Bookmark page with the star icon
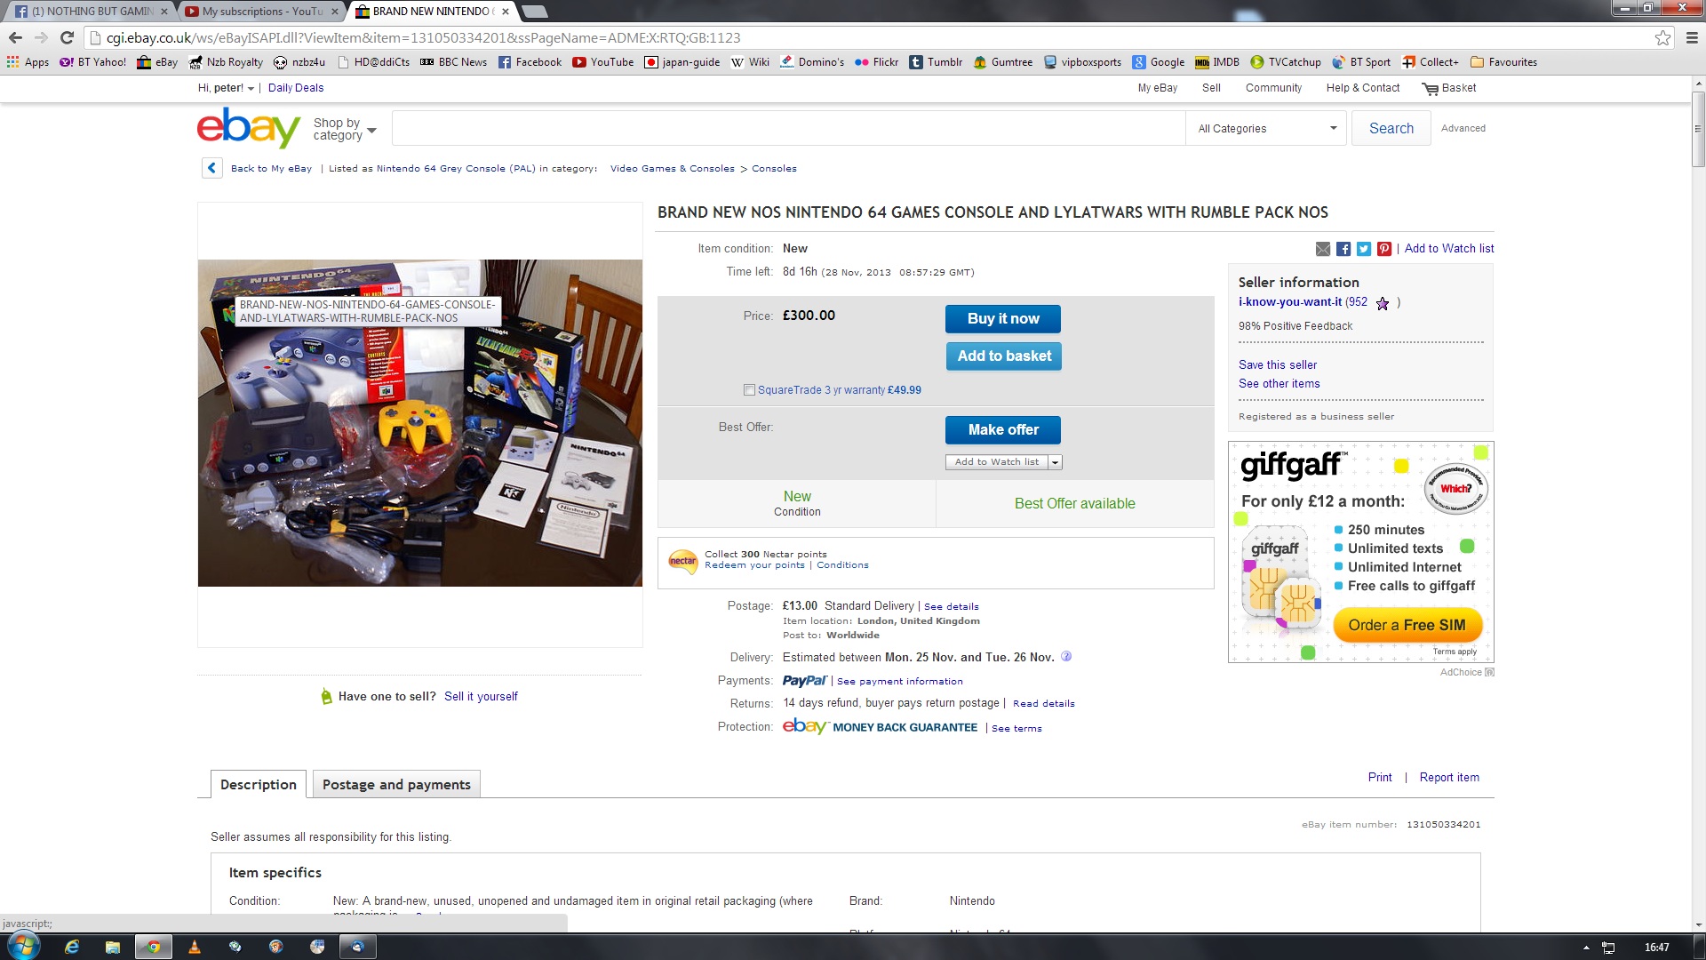1706x960 pixels. coord(1662,37)
